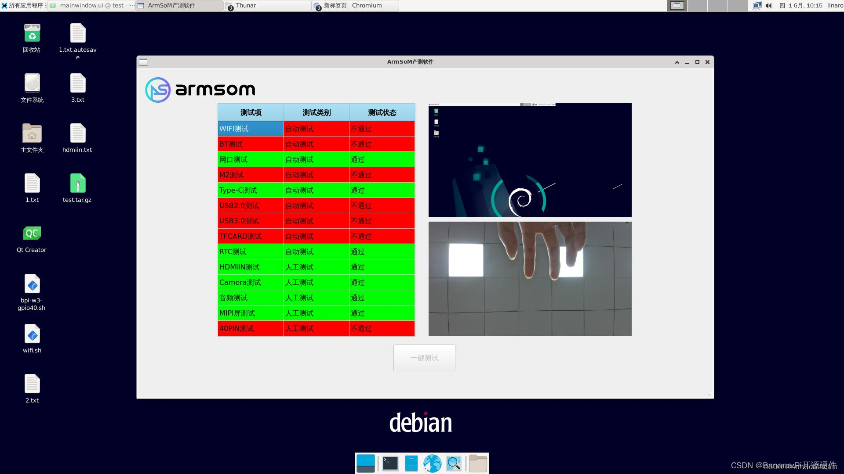Select the wifi.sh script file icon
This screenshot has height=474, width=844.
pyautogui.click(x=32, y=334)
